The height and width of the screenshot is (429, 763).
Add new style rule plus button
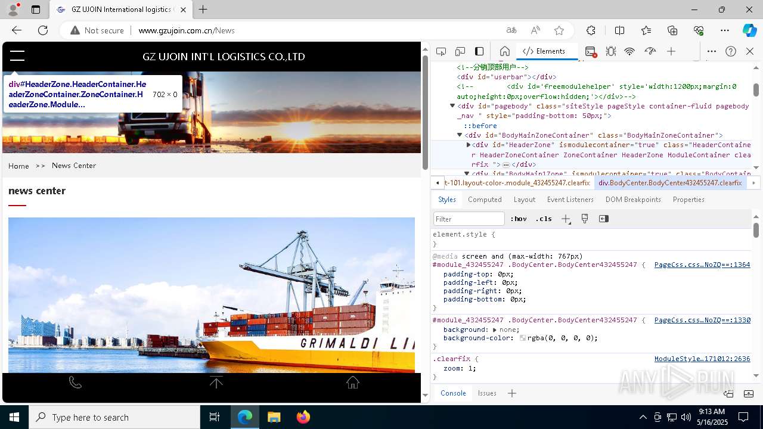click(566, 219)
